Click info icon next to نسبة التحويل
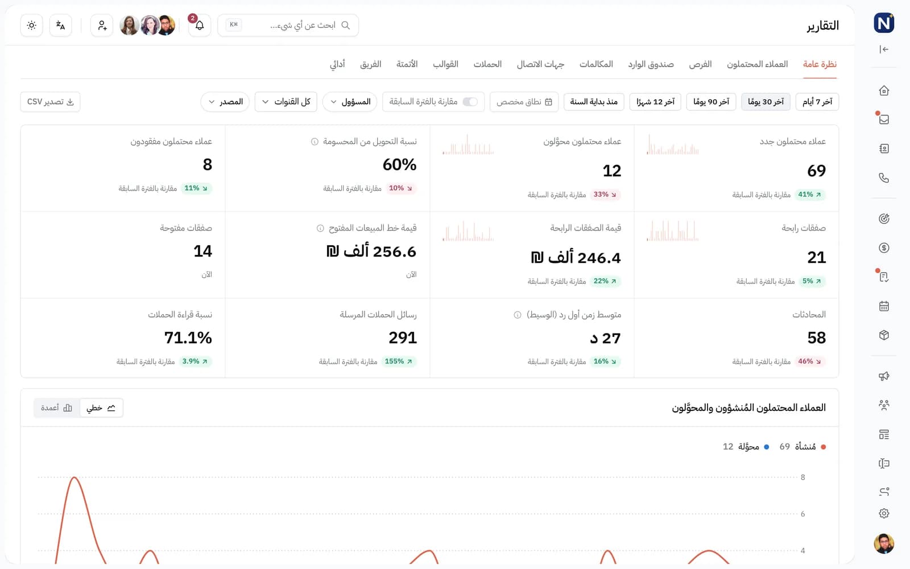This screenshot has width=910, height=569. tap(315, 142)
